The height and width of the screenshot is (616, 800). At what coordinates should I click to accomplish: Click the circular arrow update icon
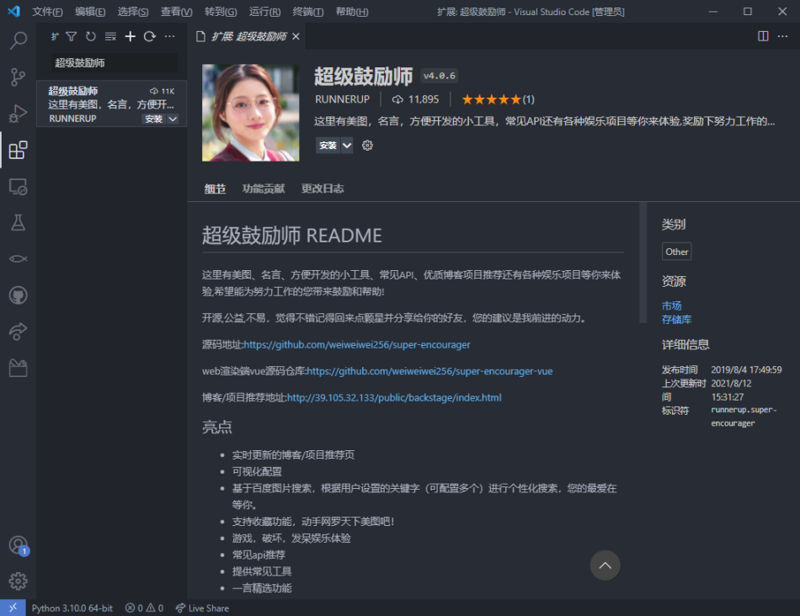(x=150, y=36)
